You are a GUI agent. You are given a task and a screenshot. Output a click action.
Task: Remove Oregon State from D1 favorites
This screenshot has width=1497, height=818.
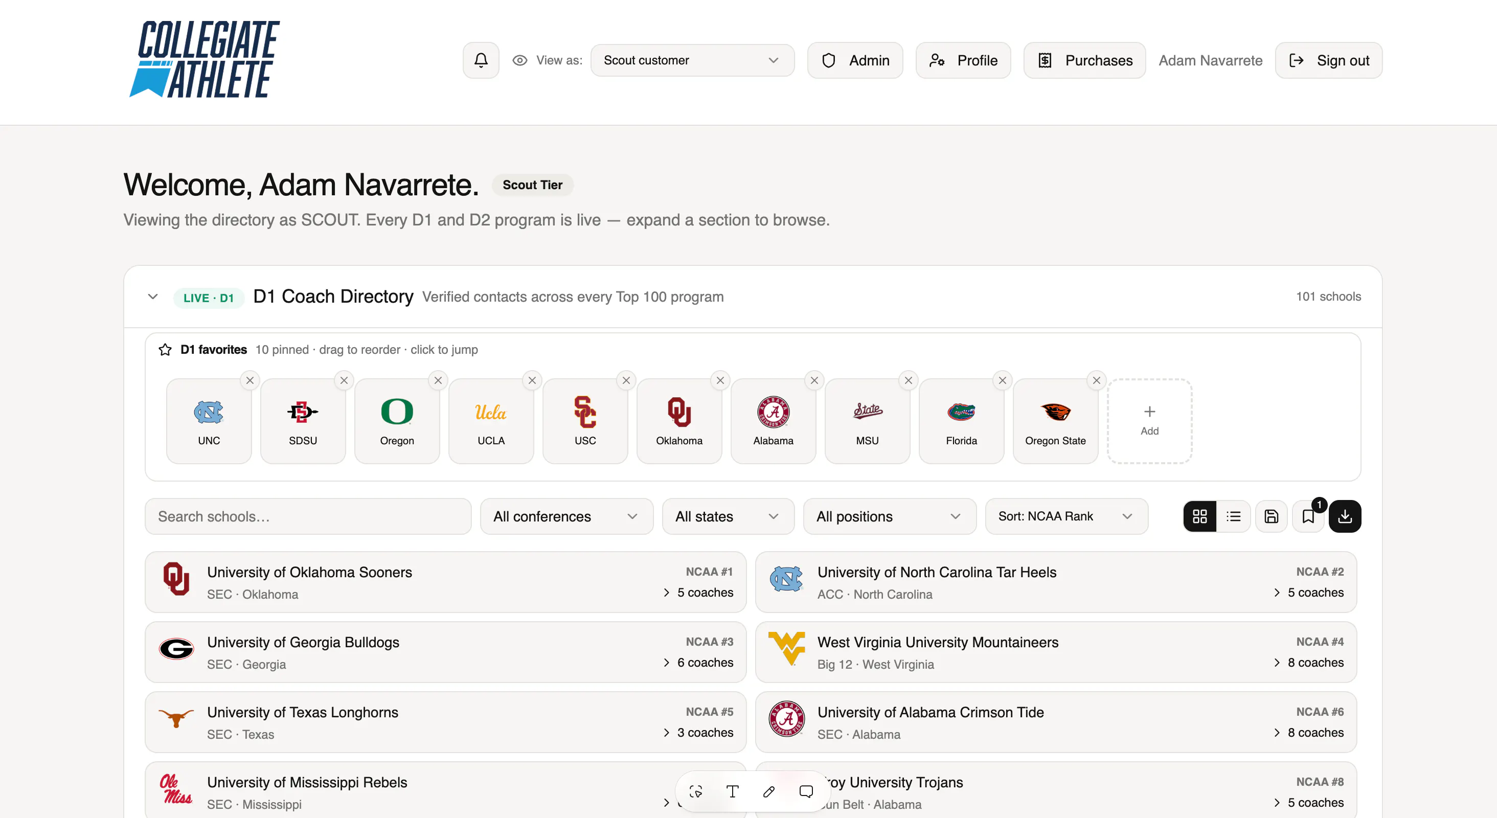tap(1097, 380)
